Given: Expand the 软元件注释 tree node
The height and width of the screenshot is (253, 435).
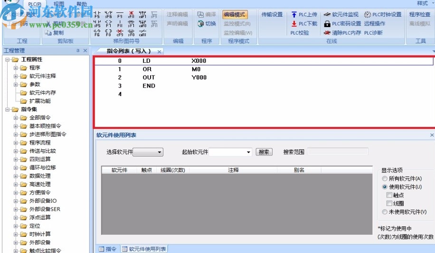Looking at the screenshot, I should [x=16, y=76].
